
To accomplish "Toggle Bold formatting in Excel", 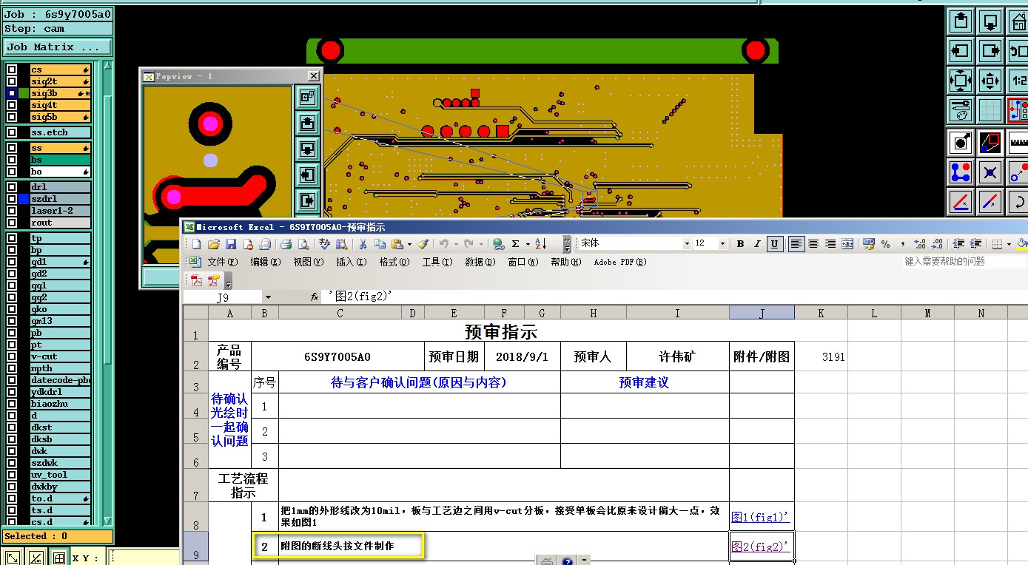I will click(x=740, y=244).
